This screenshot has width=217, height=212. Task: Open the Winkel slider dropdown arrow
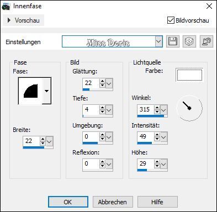[163, 110]
